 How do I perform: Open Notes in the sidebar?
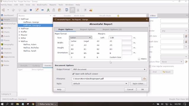coord(5,65)
